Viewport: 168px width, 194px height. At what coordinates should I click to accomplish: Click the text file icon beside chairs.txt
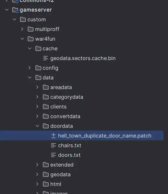pyautogui.click(x=54, y=145)
